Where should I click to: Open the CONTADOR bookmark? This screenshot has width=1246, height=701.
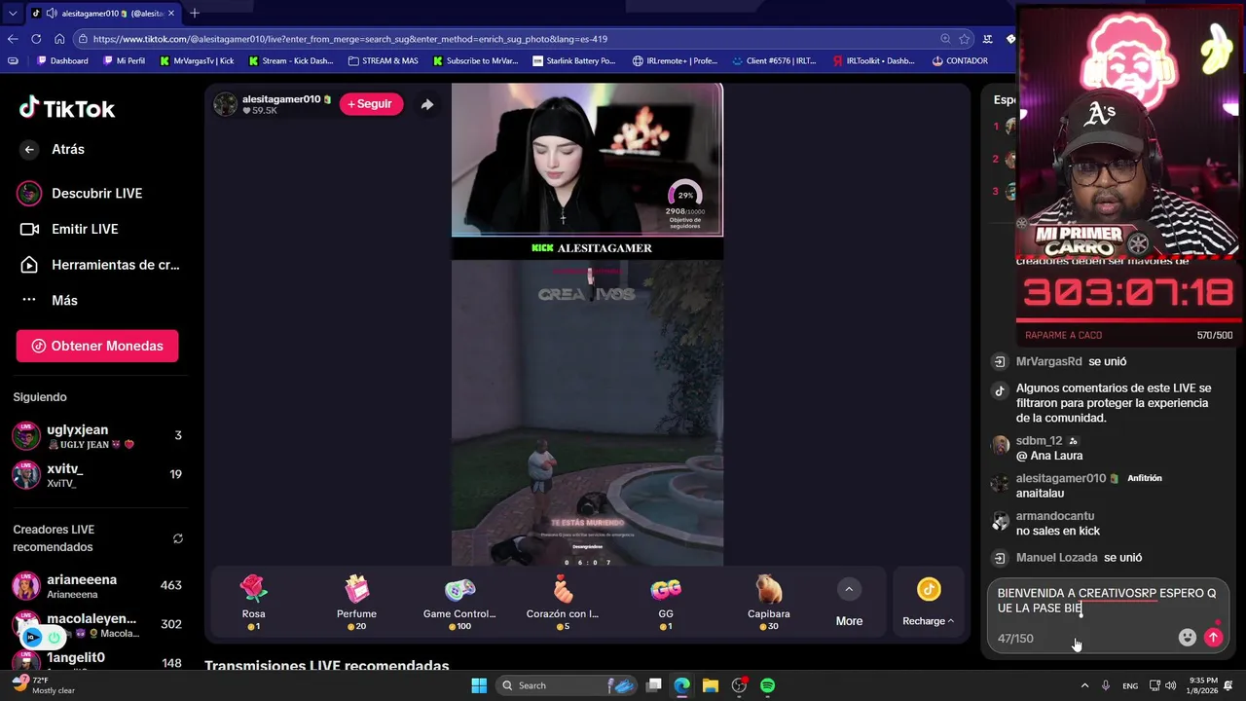pyautogui.click(x=960, y=60)
